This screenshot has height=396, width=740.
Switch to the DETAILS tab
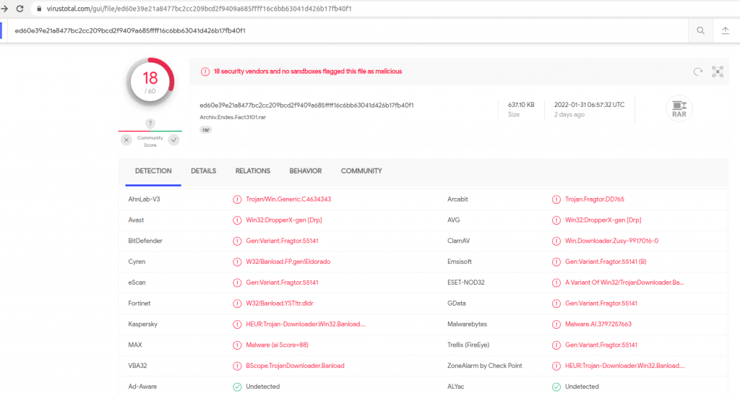203,171
